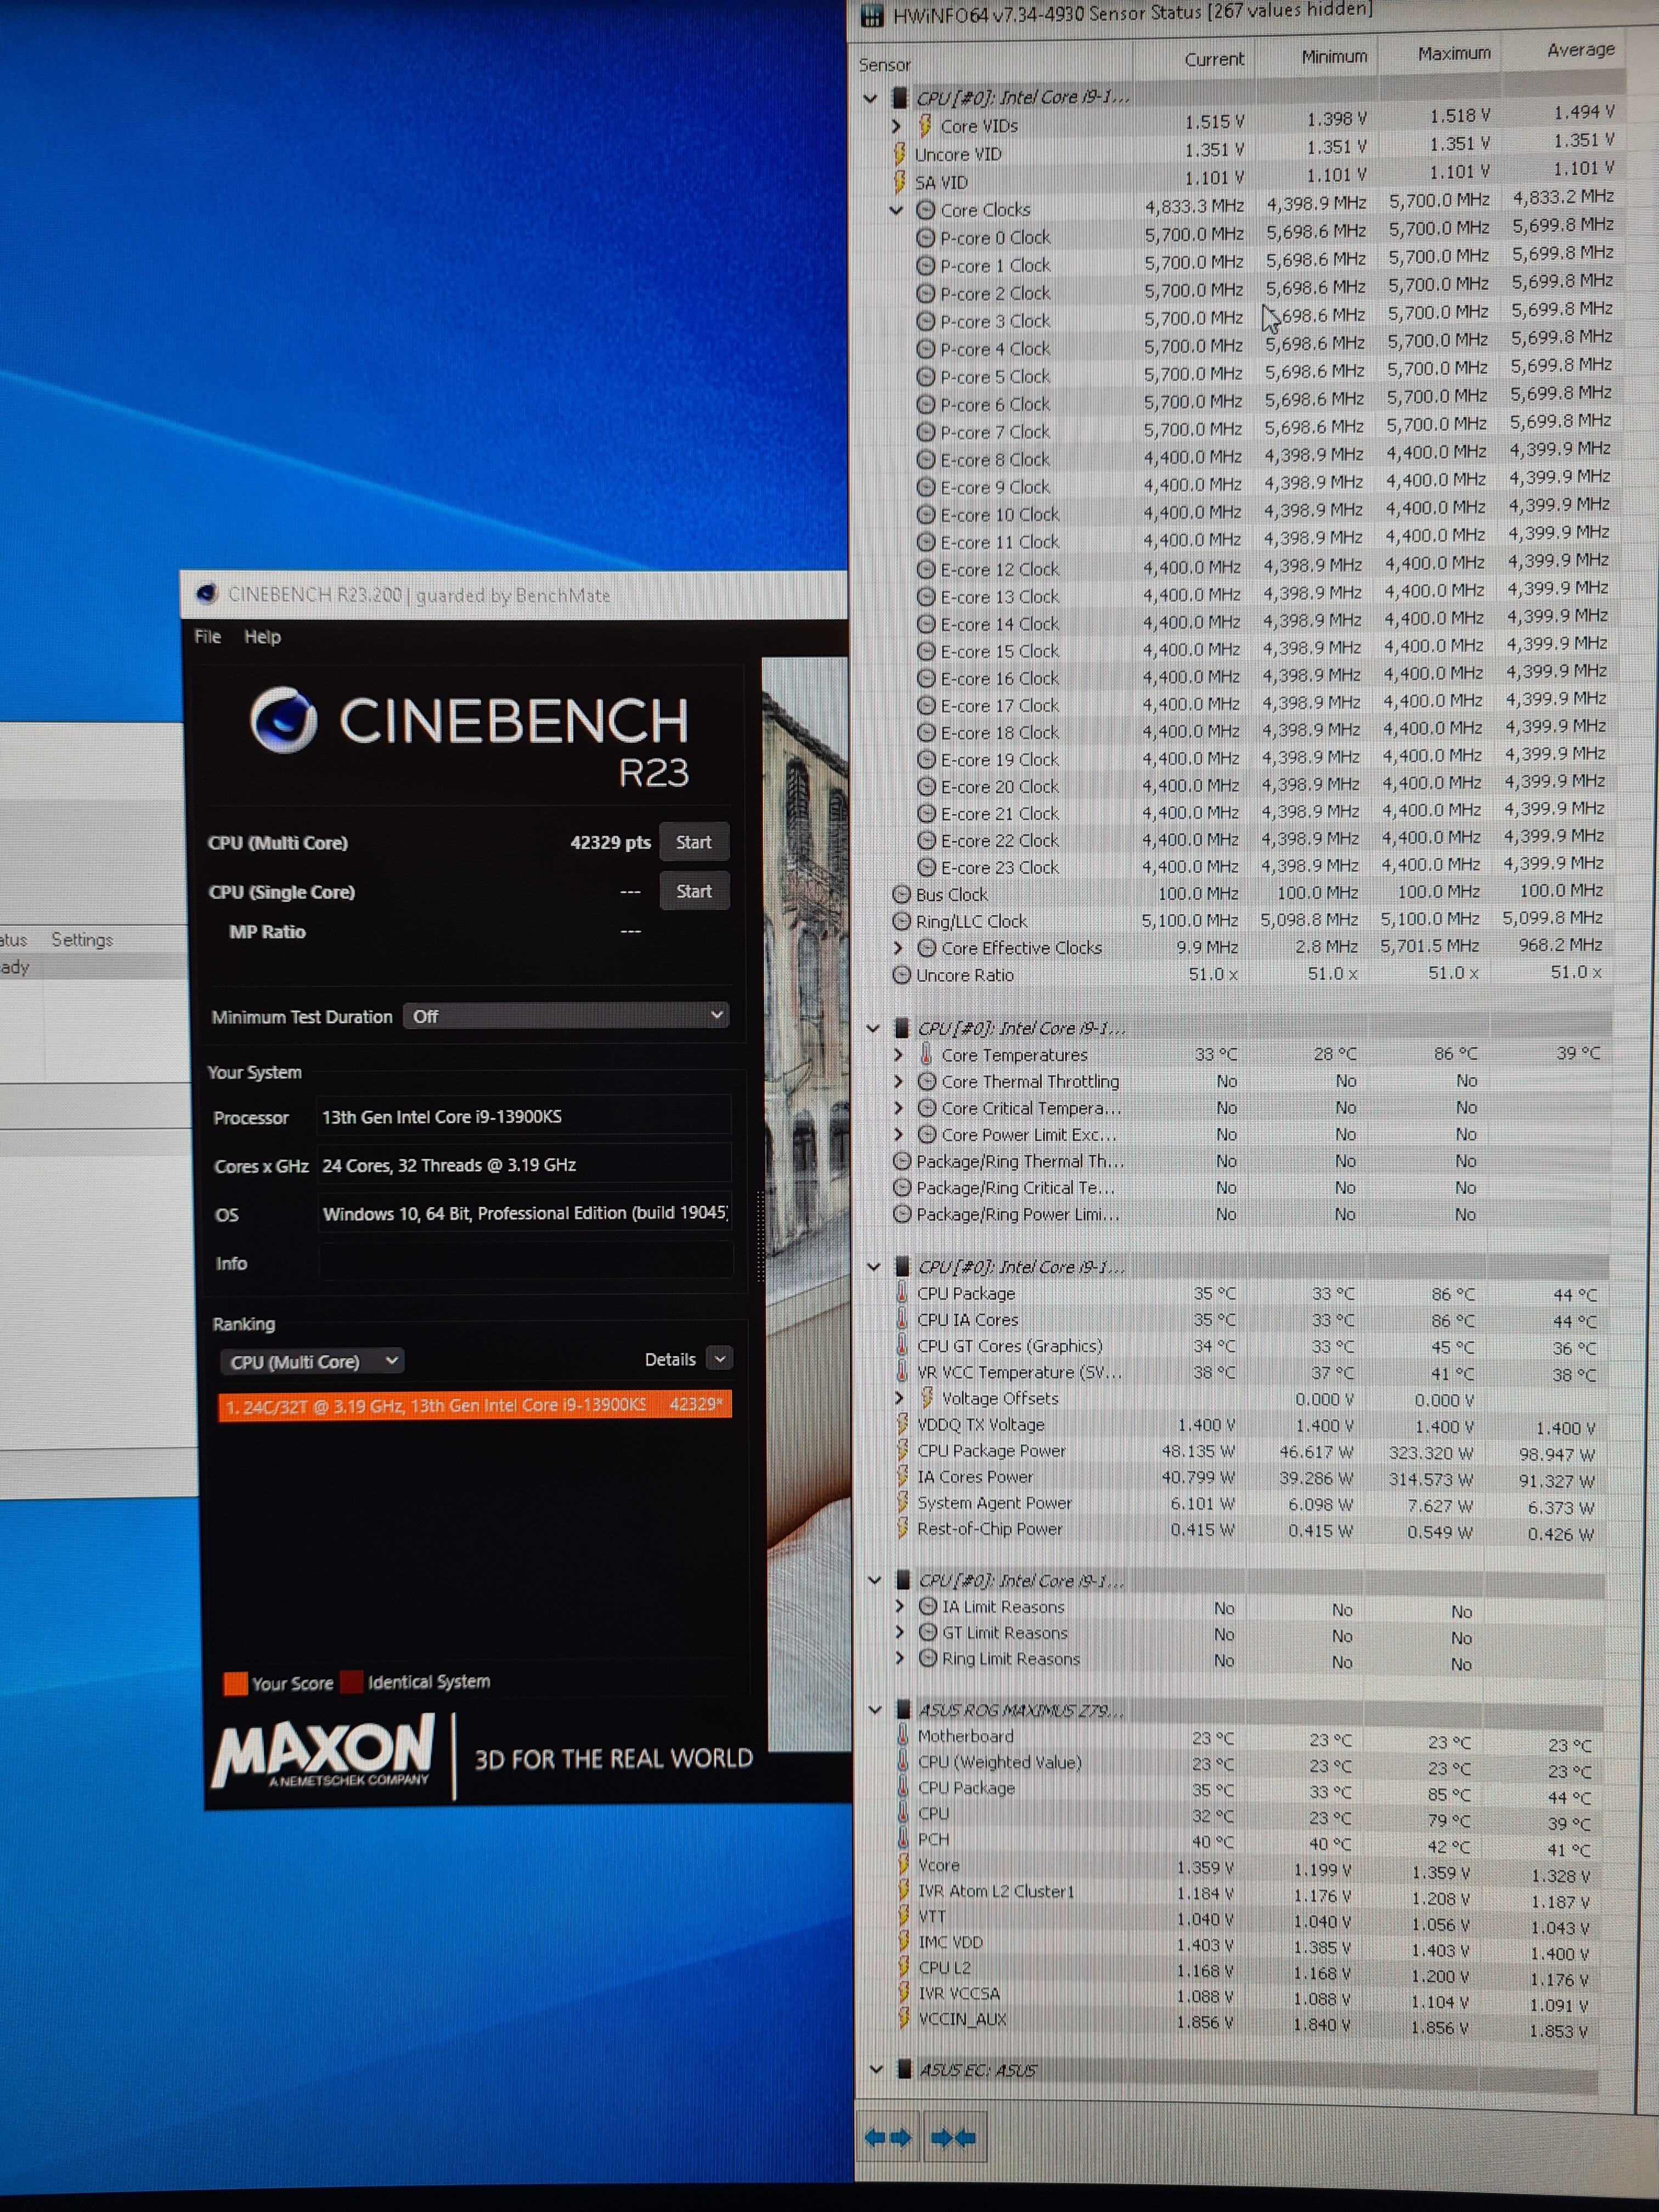Expand the Core Thermal Throttling row
The image size is (1659, 2212).
(x=898, y=1081)
